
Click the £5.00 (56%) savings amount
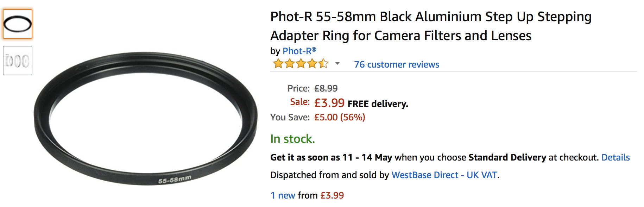tap(340, 117)
